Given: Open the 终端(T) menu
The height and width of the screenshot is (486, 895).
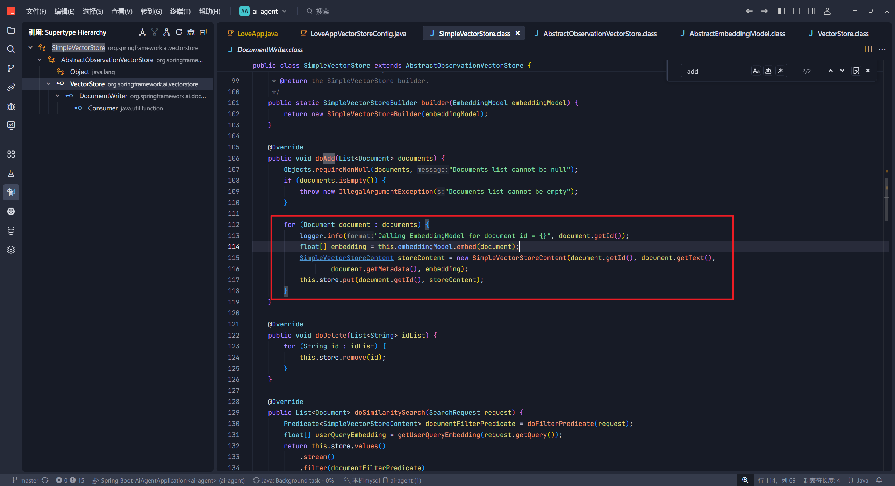Looking at the screenshot, I should (180, 11).
